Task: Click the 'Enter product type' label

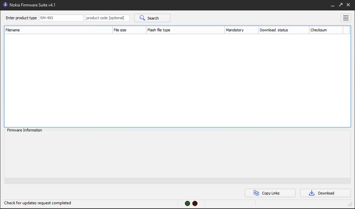Action: click(21, 18)
